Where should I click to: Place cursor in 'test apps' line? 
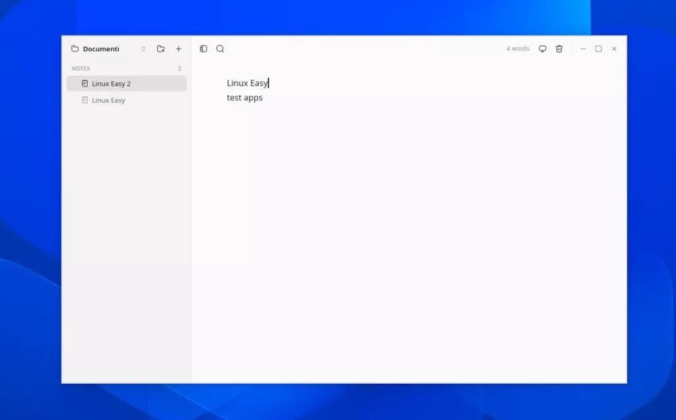pyautogui.click(x=244, y=98)
